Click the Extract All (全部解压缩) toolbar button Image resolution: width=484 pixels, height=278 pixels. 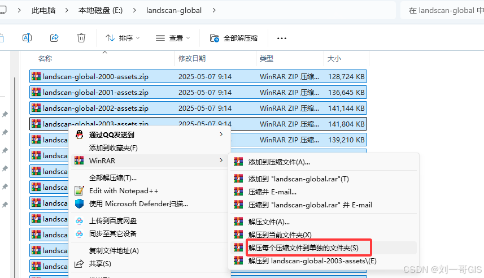point(234,38)
